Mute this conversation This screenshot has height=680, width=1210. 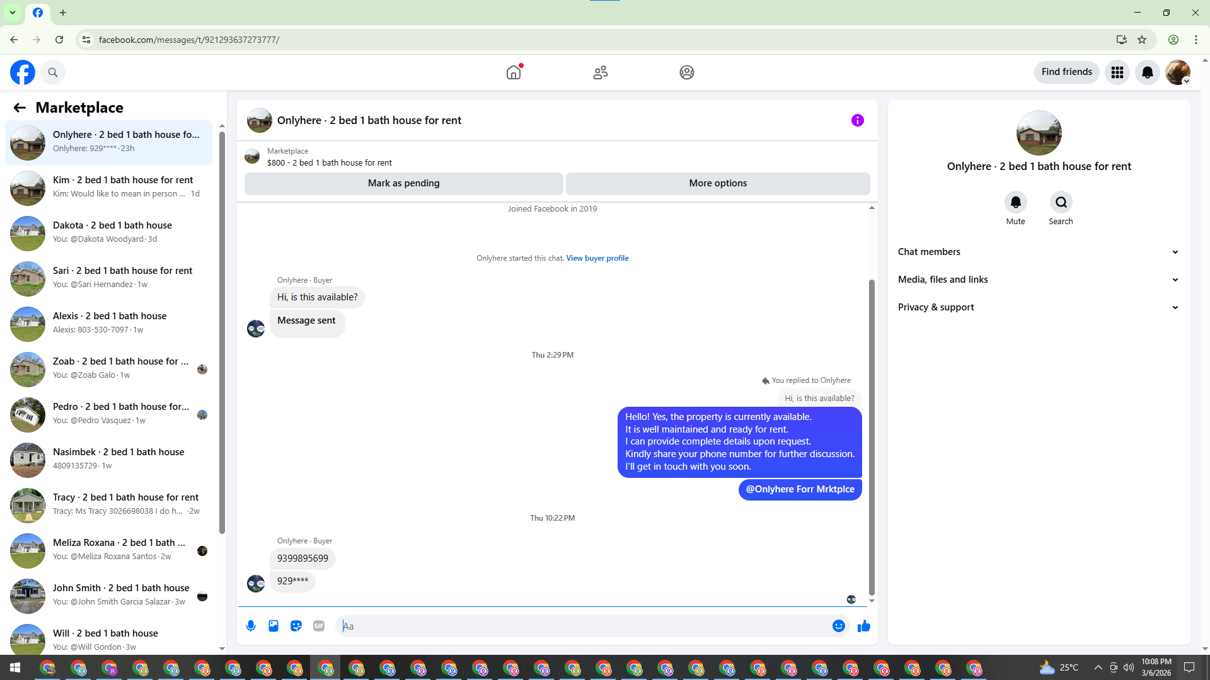pyautogui.click(x=1015, y=203)
